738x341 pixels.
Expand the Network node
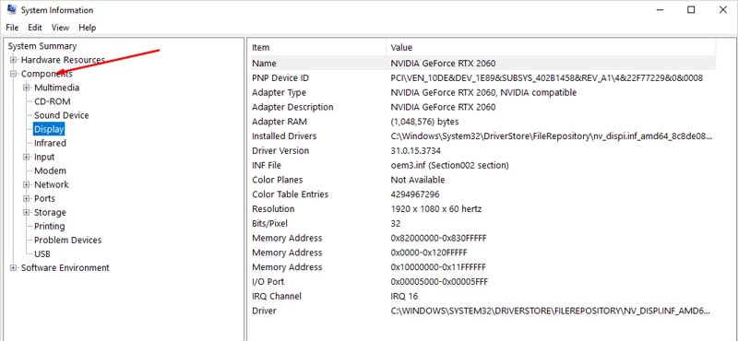(27, 184)
